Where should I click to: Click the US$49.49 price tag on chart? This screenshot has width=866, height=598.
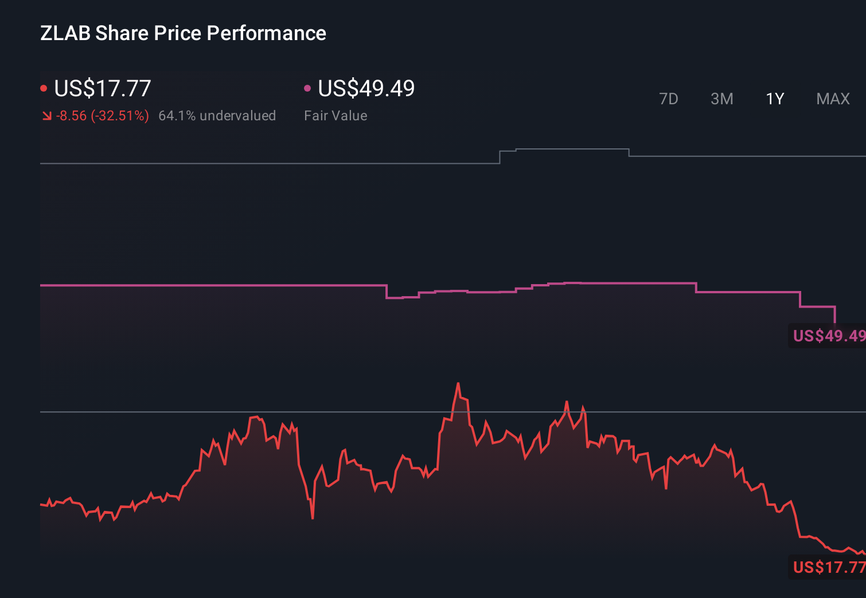(828, 336)
